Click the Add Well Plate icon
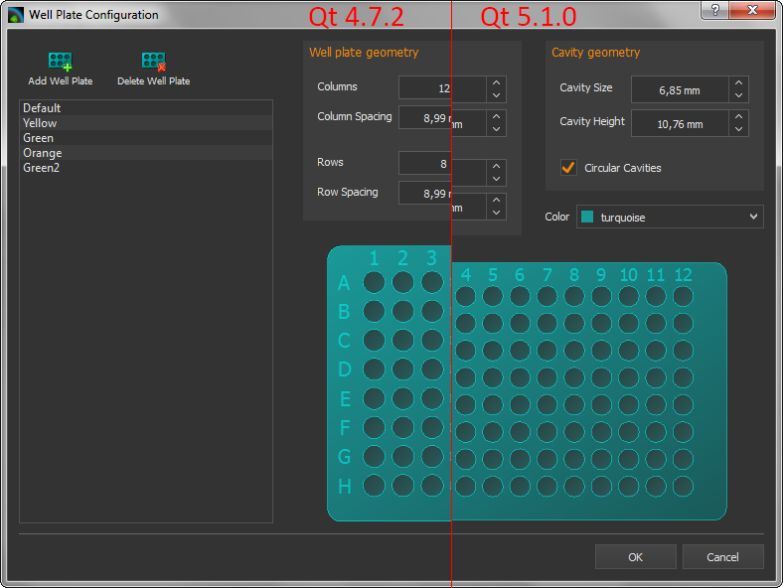783x588 pixels. coord(60,62)
